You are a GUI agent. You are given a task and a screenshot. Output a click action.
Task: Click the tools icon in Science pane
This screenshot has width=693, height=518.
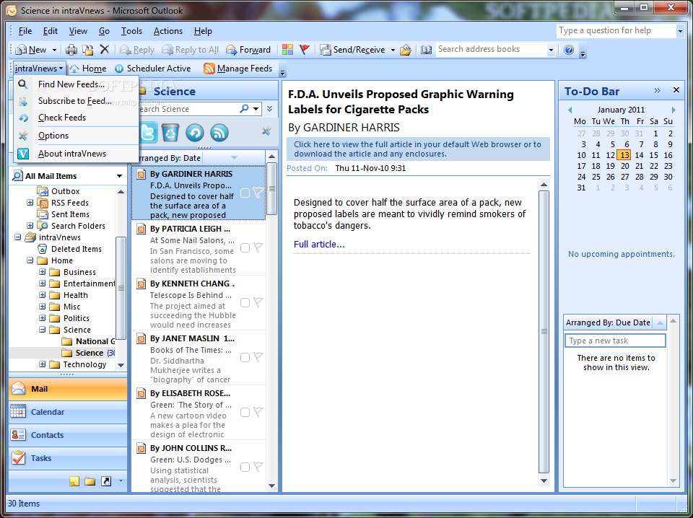(266, 131)
